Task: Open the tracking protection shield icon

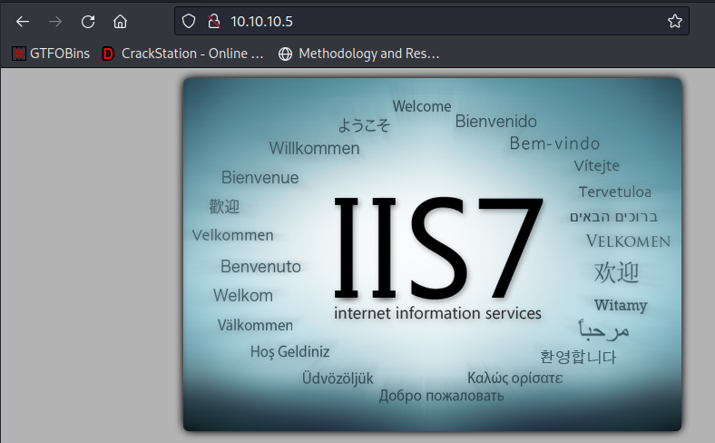Action: tap(189, 21)
